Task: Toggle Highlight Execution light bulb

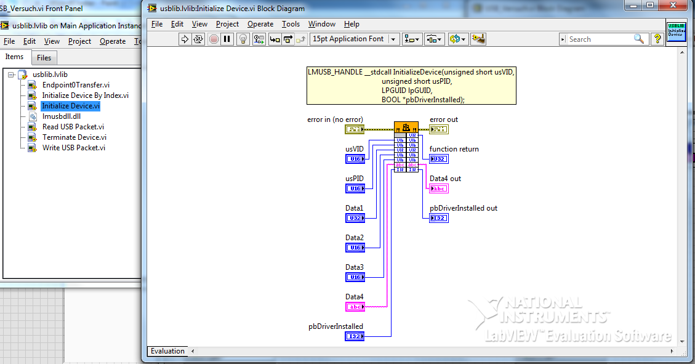Action: pos(243,39)
